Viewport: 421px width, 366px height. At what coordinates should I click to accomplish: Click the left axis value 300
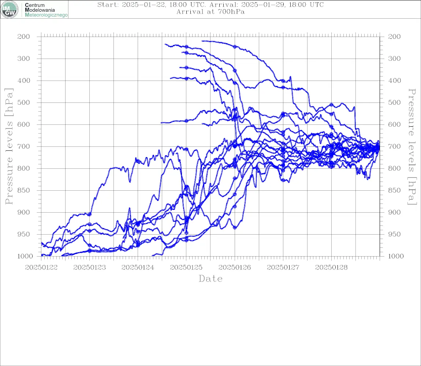click(24, 59)
